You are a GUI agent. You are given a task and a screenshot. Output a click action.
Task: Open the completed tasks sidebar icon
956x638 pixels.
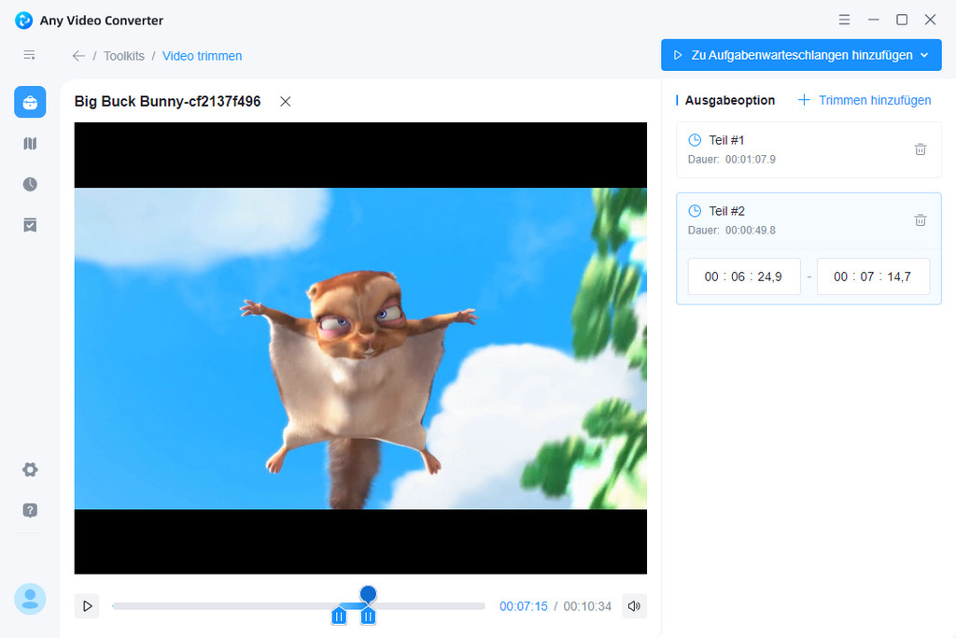click(x=30, y=225)
